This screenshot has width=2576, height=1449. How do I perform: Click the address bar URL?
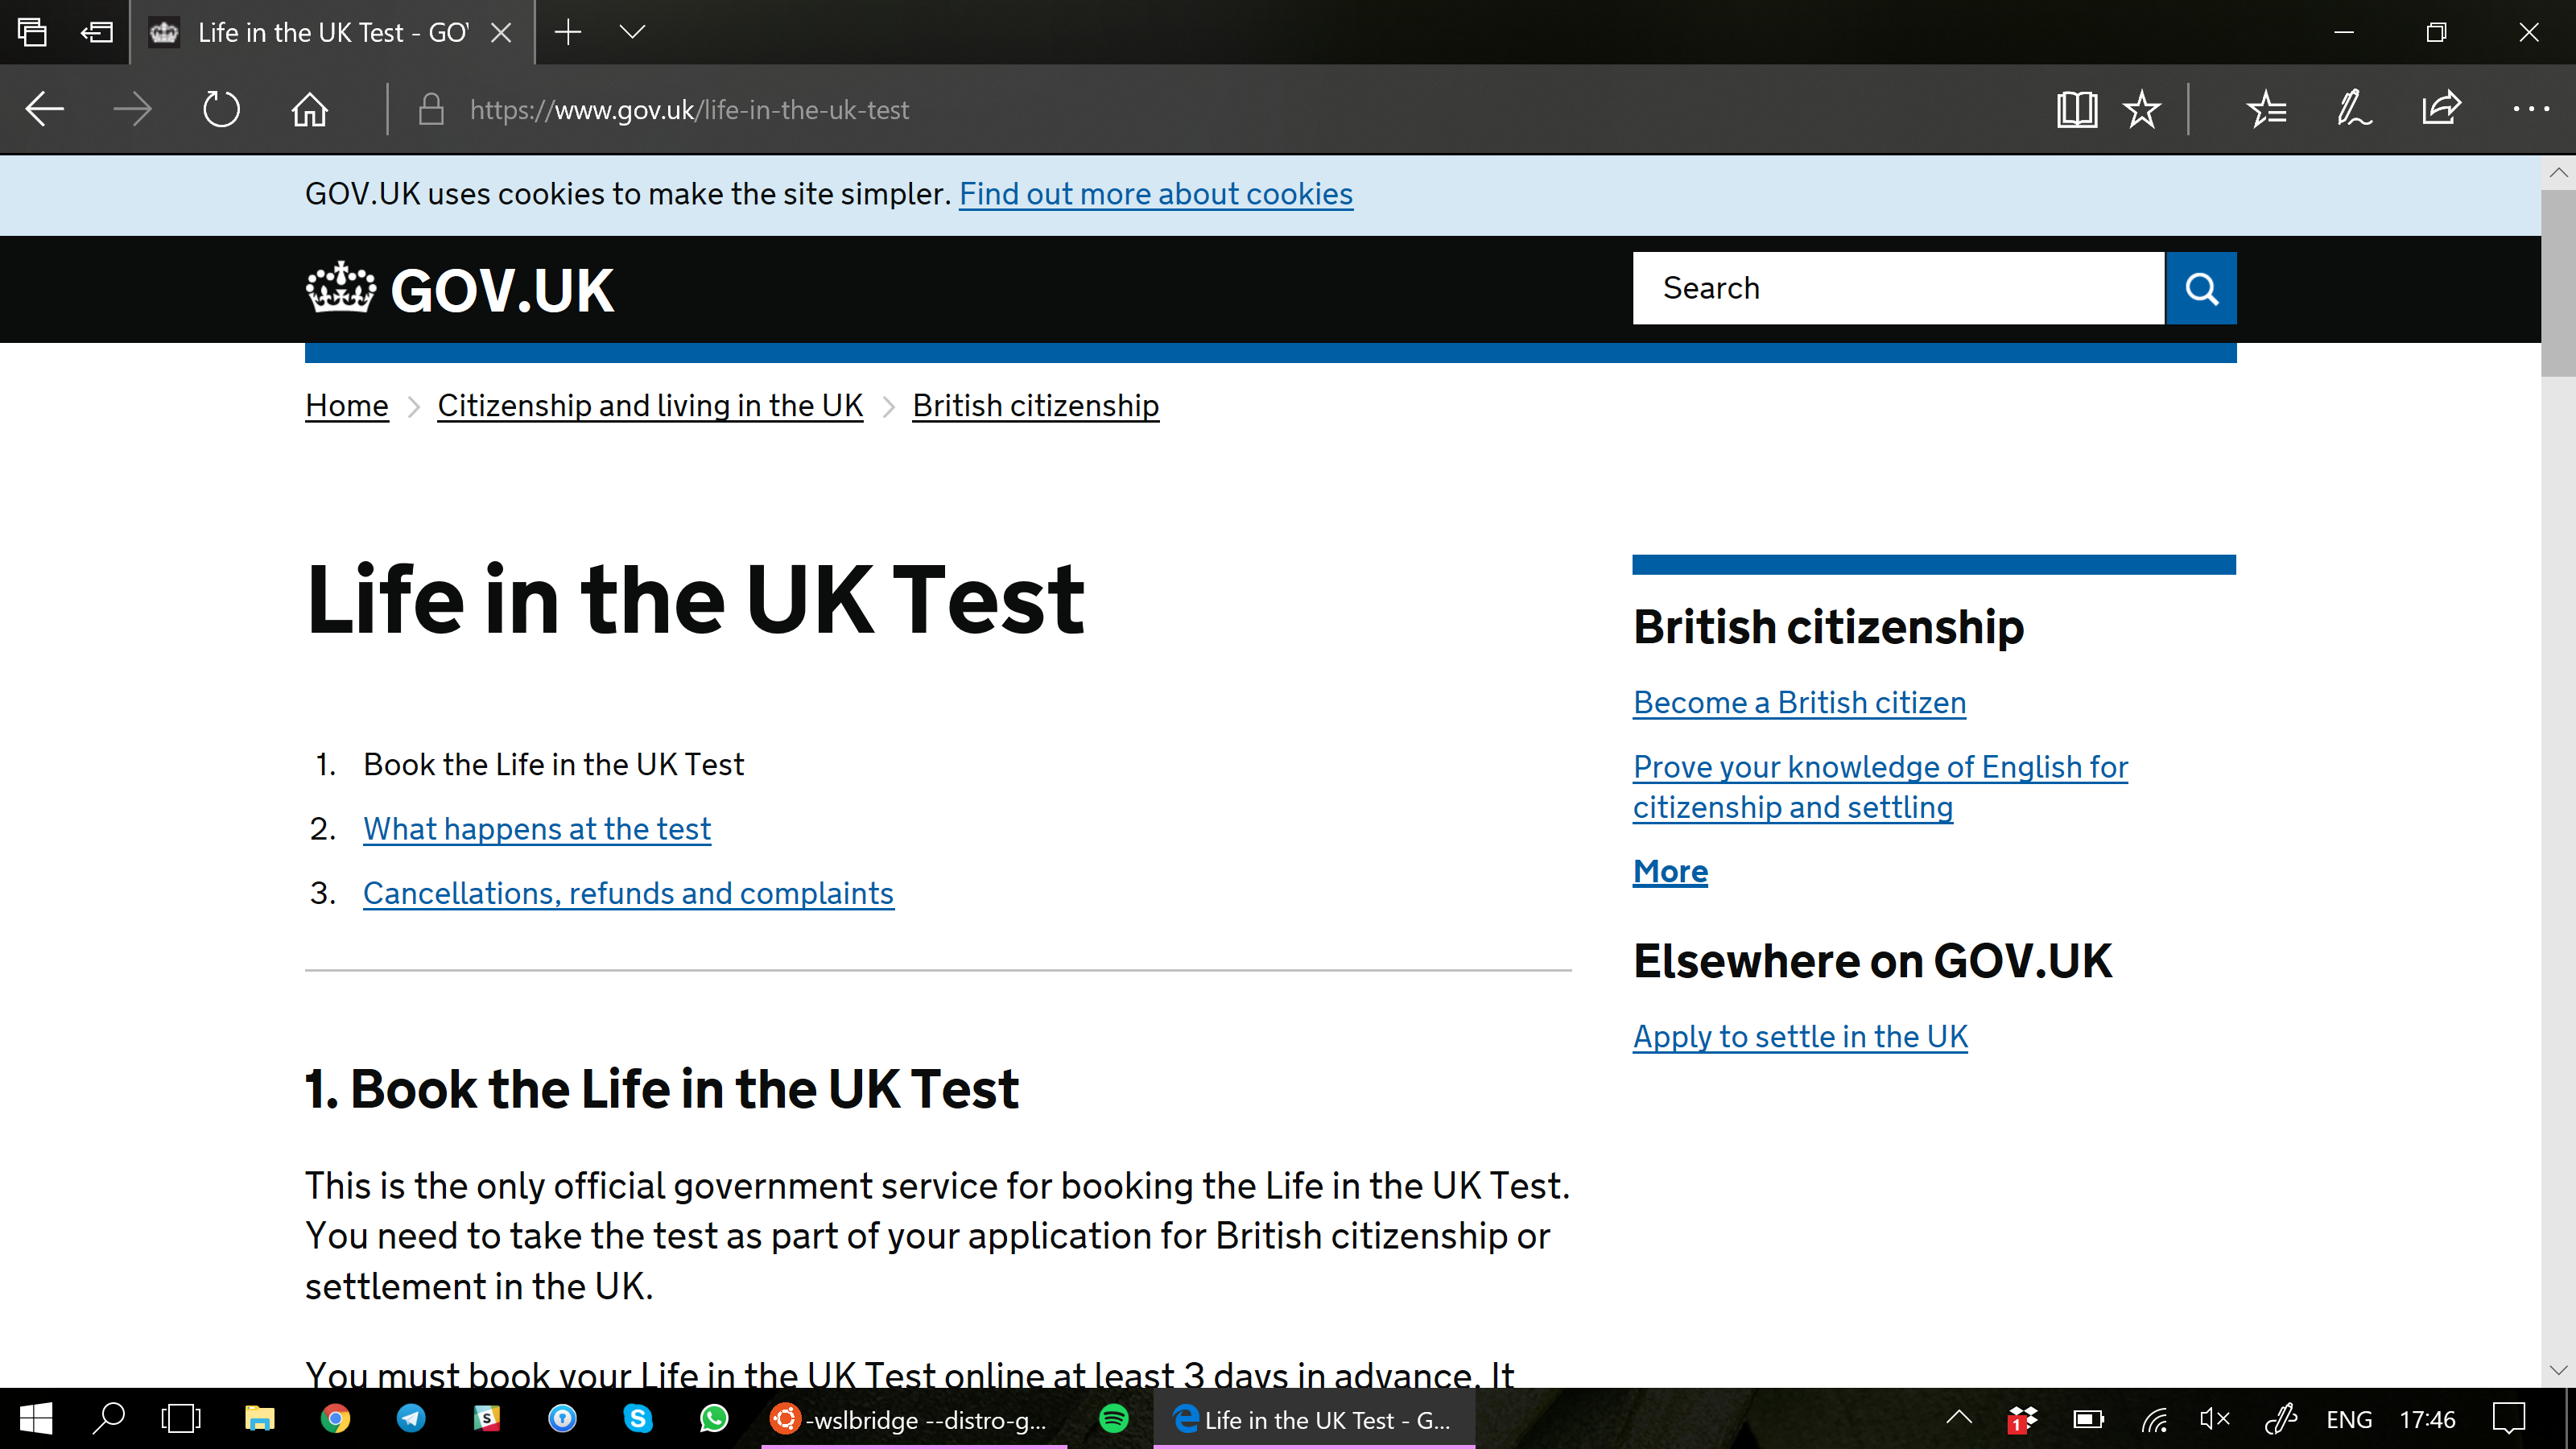689,110
